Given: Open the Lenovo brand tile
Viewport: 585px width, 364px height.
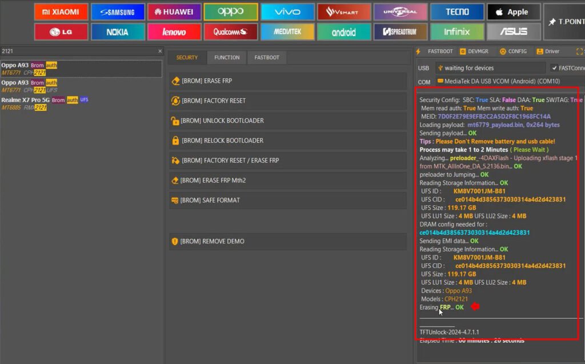Looking at the screenshot, I should (x=174, y=32).
